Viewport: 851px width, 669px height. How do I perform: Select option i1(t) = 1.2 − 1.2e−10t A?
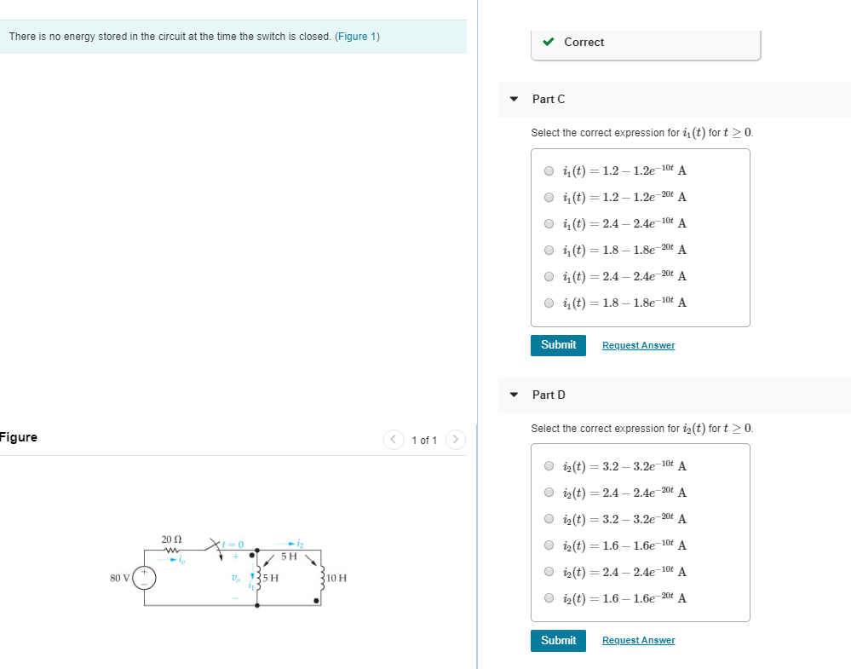tap(549, 170)
